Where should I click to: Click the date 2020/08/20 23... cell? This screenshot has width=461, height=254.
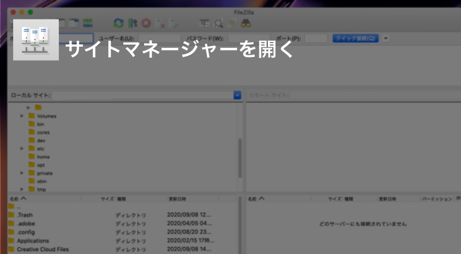pyautogui.click(x=189, y=232)
